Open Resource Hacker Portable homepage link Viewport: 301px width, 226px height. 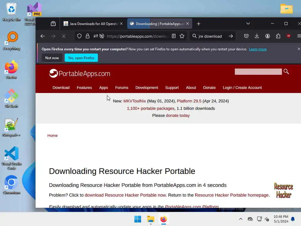tap(232, 195)
